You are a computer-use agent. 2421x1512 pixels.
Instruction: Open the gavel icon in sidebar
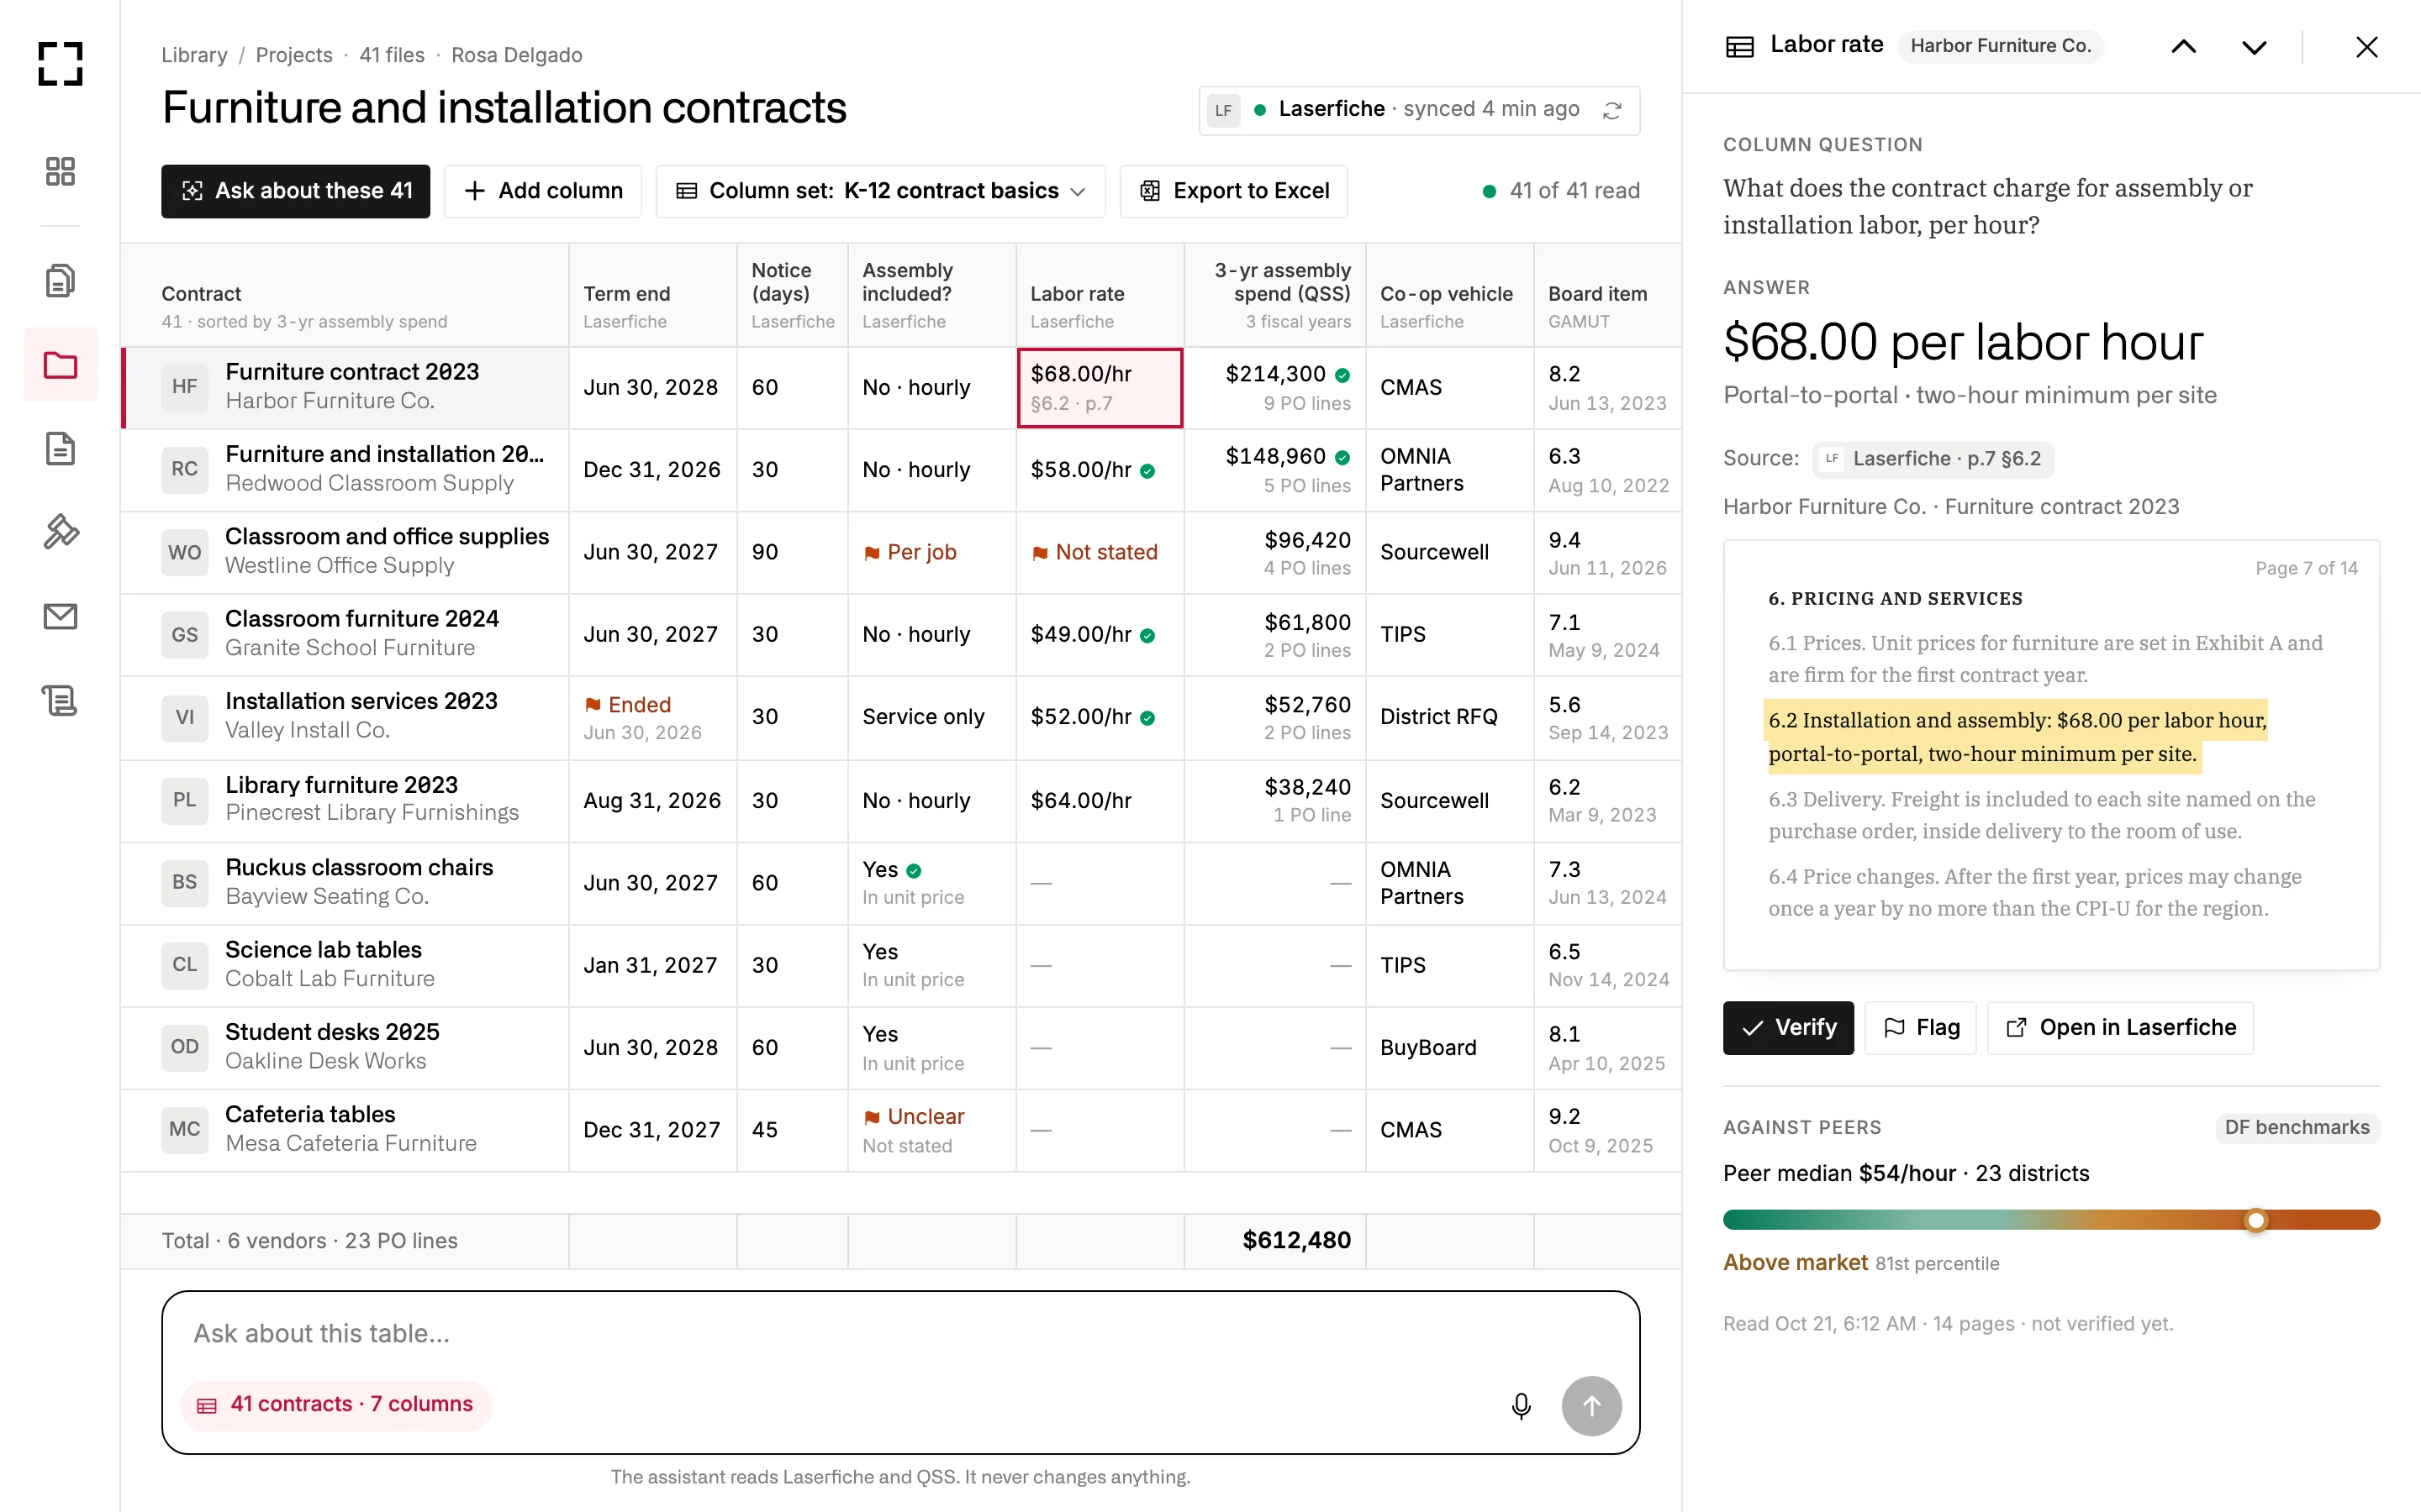(x=60, y=532)
